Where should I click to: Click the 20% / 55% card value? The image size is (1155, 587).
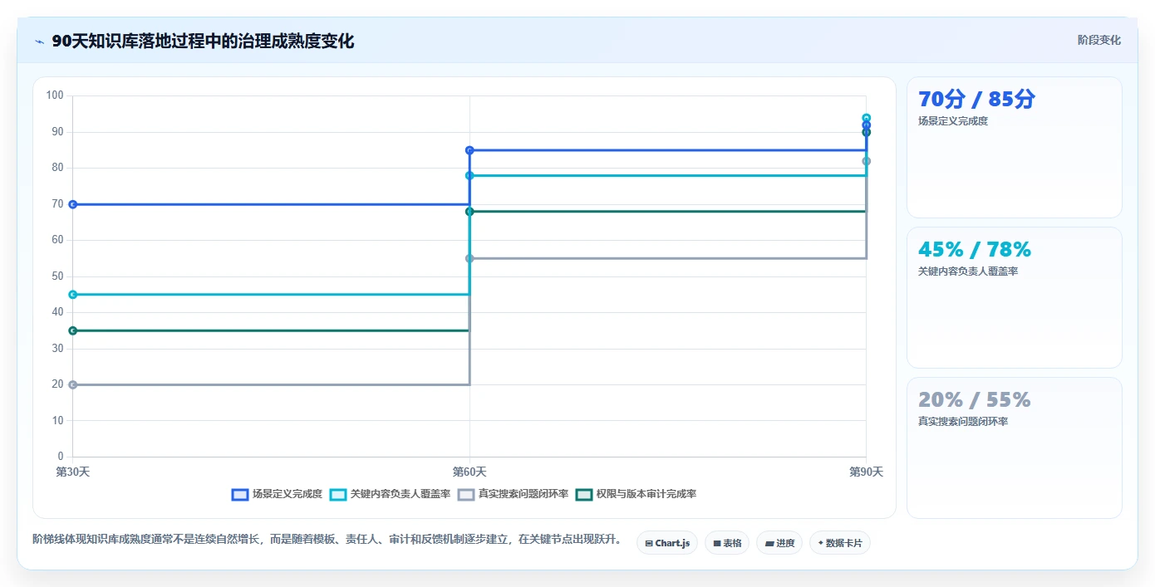coord(974,399)
